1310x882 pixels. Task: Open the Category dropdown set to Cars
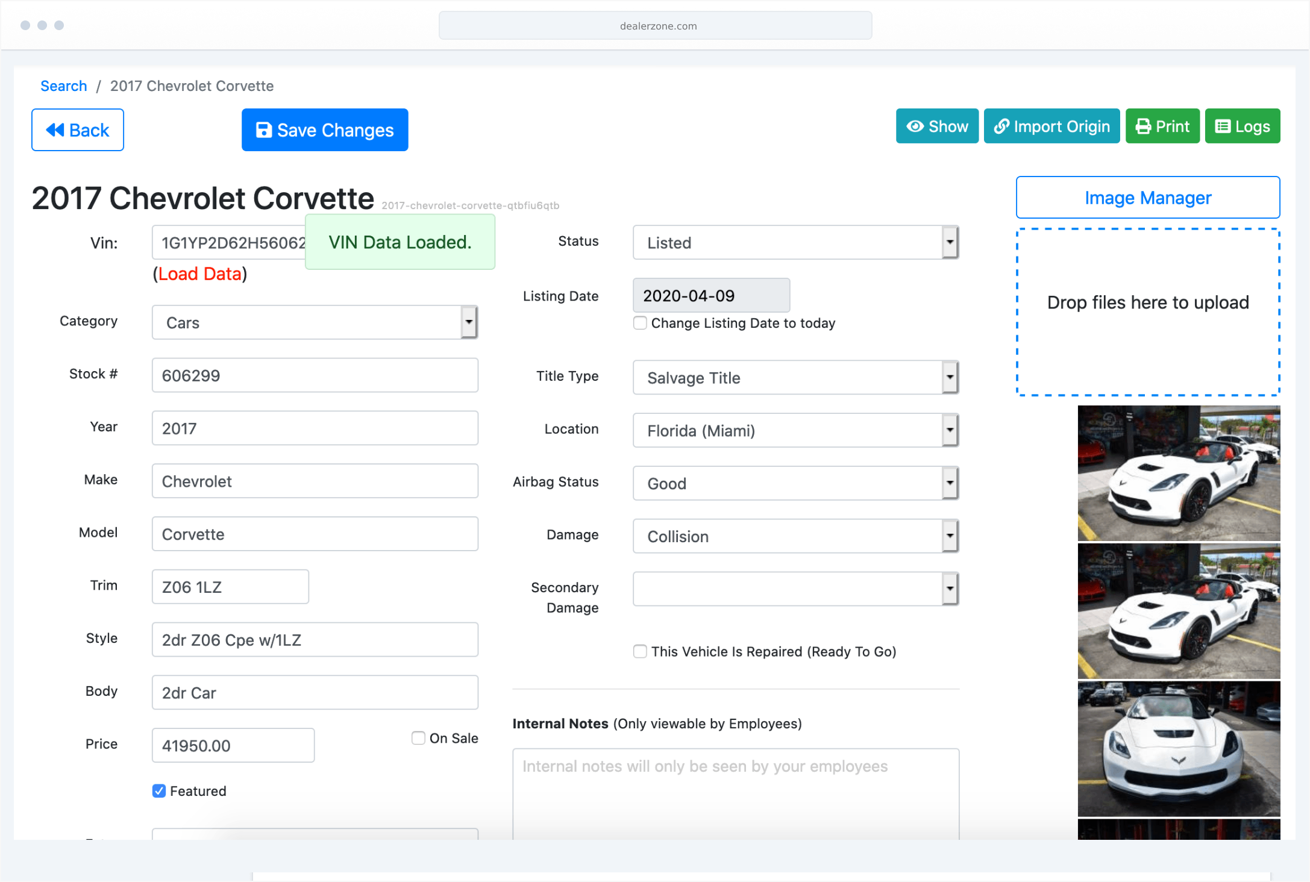point(315,322)
